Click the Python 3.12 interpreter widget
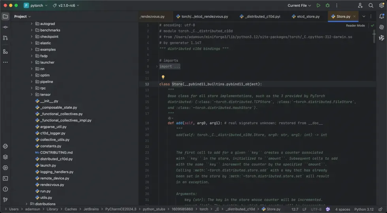387x213 pixels. point(364,209)
